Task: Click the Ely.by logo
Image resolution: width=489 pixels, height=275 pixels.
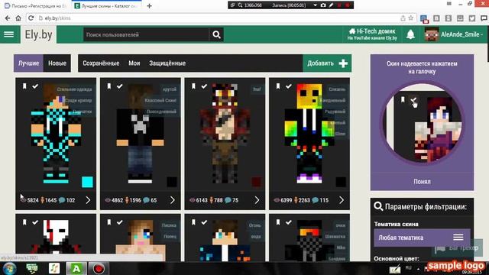Action: 39,34
